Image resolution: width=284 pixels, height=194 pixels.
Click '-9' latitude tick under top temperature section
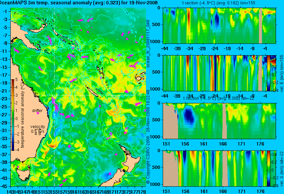coord(253,48)
